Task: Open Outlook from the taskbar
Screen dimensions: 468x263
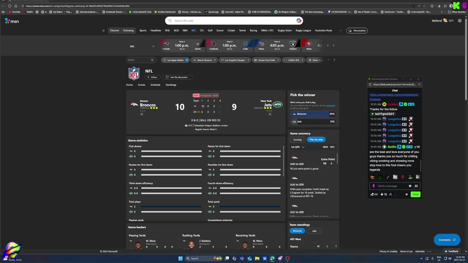Action: tap(250, 259)
